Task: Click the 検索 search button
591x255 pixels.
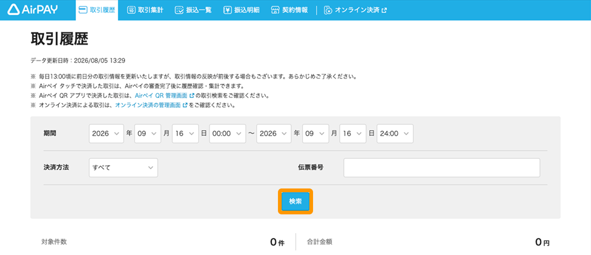Action: click(295, 201)
